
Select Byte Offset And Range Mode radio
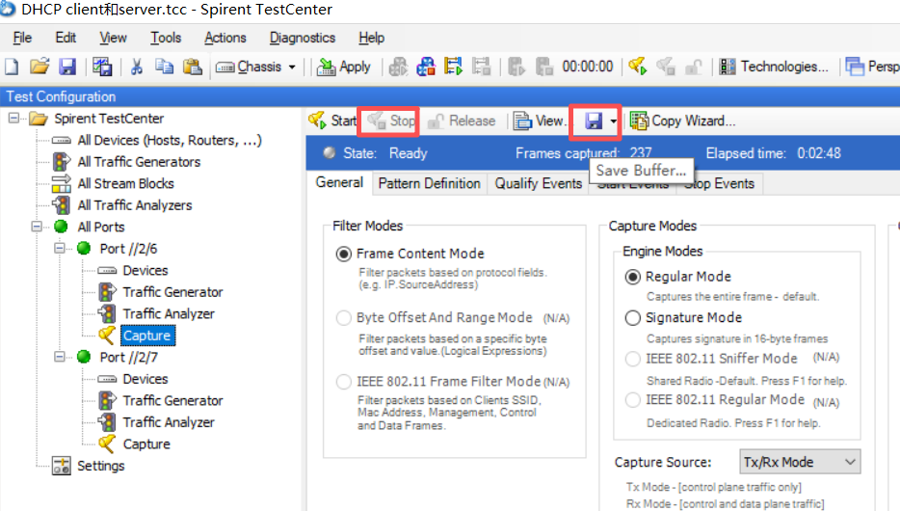tap(344, 317)
